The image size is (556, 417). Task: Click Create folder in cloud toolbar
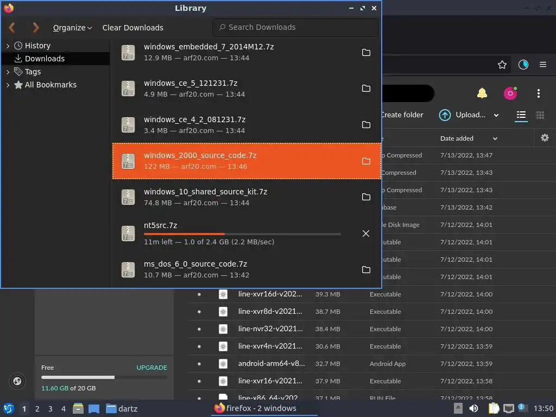(402, 115)
